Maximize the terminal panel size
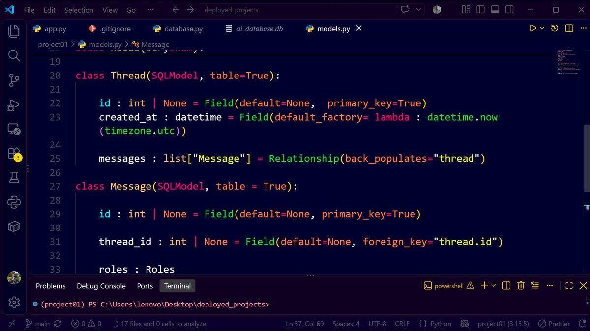The height and width of the screenshot is (331, 590). coord(569,285)
